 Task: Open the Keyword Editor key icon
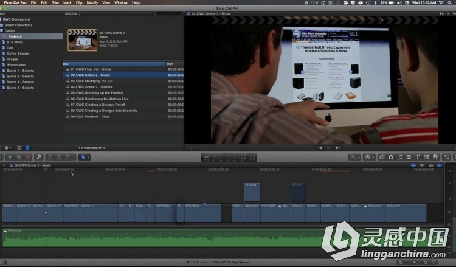tap(38, 157)
